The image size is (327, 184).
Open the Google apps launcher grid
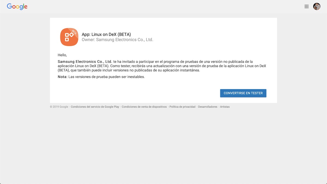pos(306,6)
